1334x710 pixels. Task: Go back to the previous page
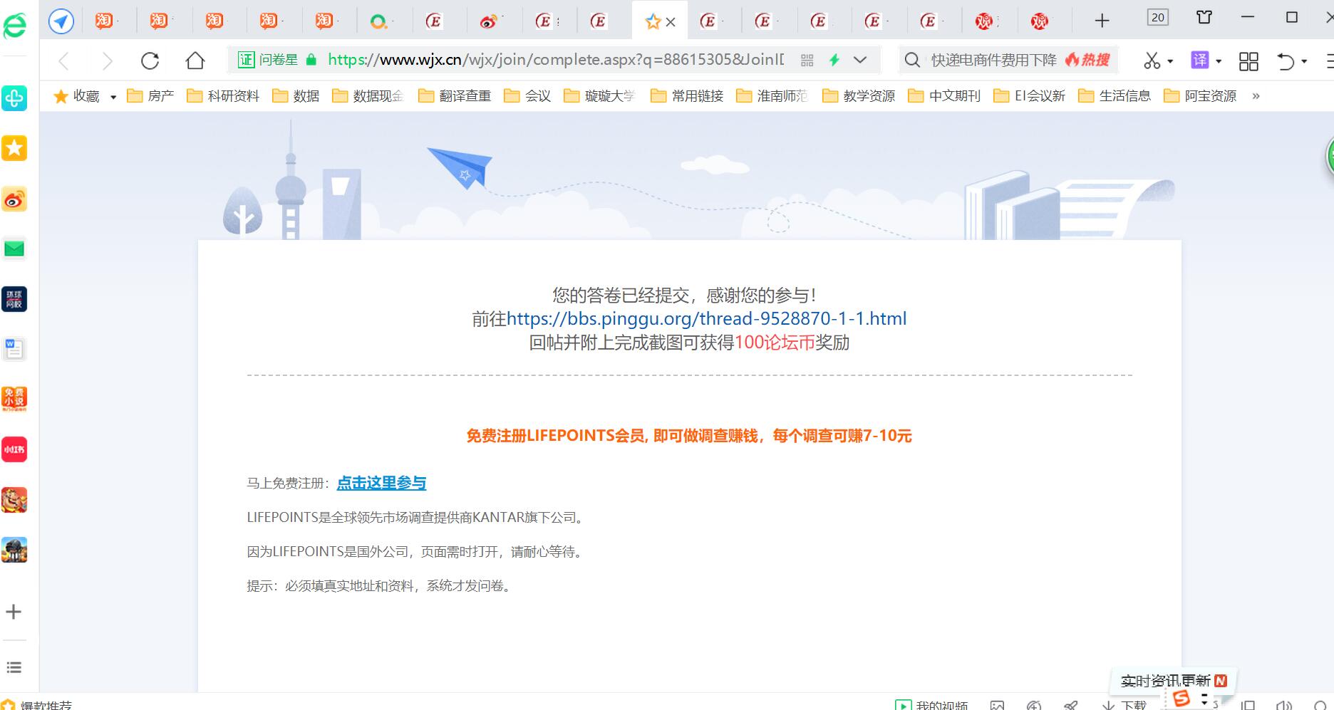coord(64,61)
